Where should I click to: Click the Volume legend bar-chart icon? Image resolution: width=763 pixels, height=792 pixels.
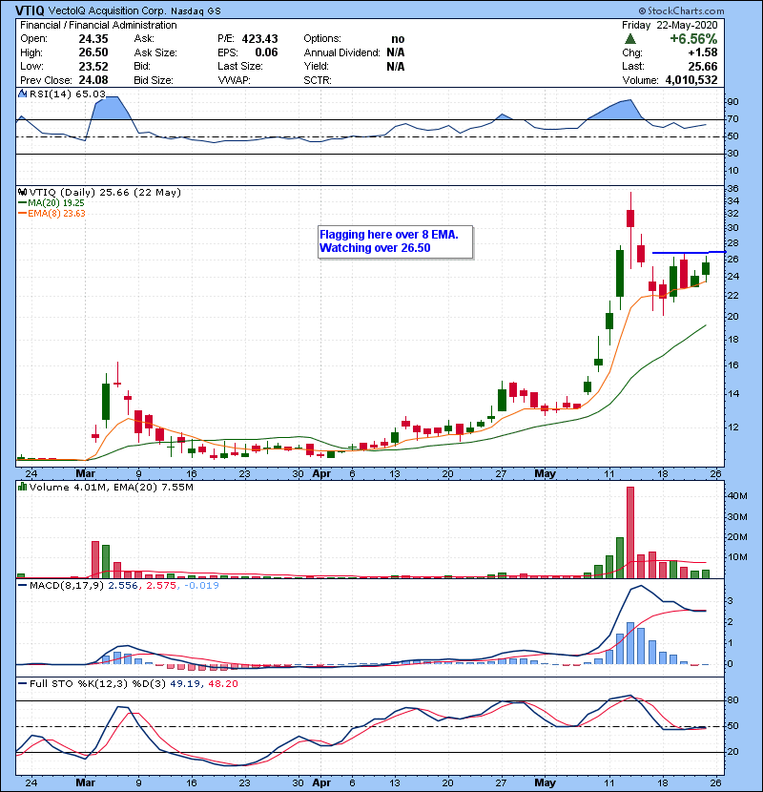(x=21, y=488)
